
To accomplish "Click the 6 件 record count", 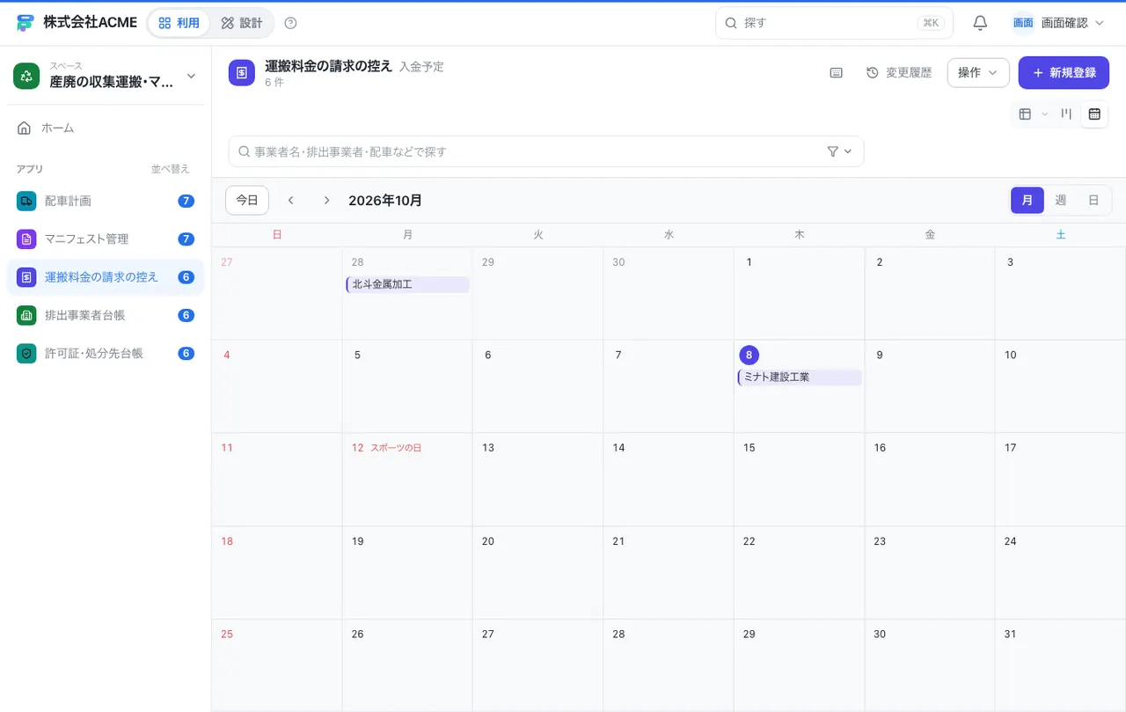I will click(274, 82).
